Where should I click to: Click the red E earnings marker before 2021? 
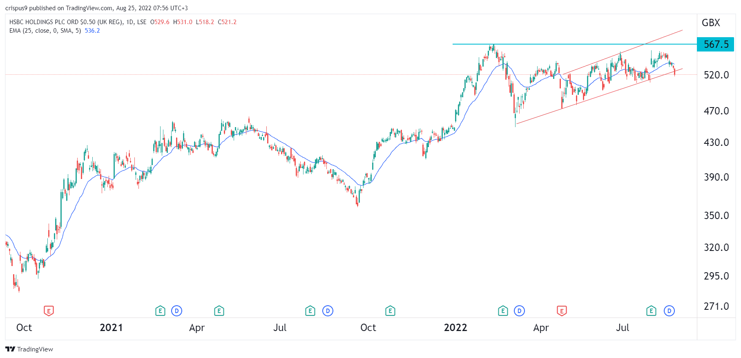click(x=49, y=311)
